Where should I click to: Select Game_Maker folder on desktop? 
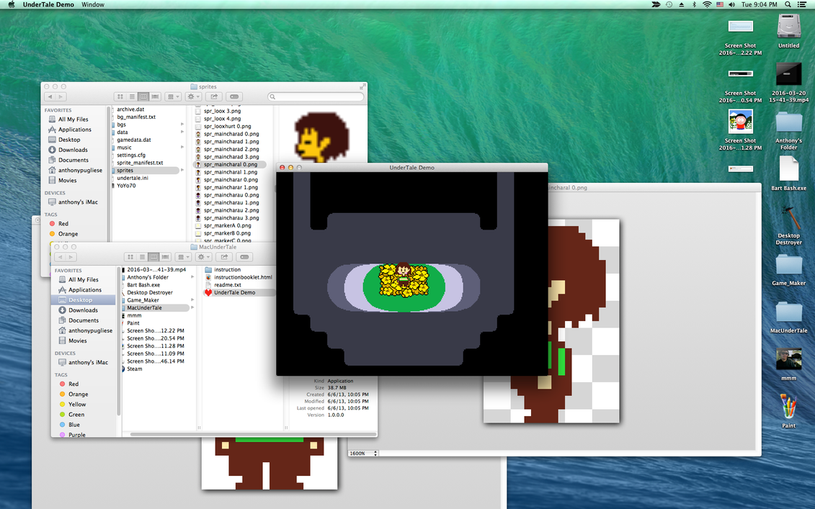(x=788, y=265)
